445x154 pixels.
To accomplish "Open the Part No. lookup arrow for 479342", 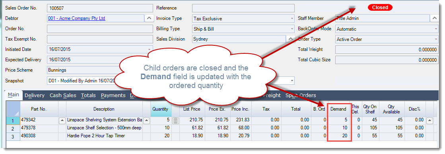I will (x=62, y=121).
